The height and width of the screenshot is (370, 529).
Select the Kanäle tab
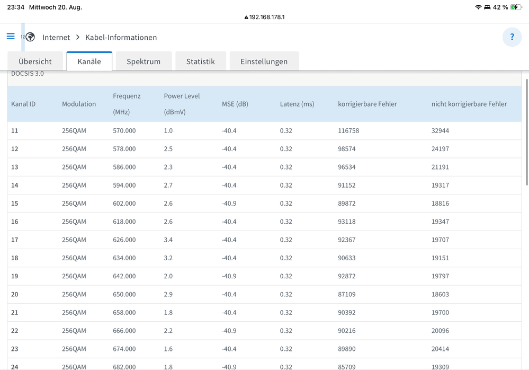click(89, 61)
